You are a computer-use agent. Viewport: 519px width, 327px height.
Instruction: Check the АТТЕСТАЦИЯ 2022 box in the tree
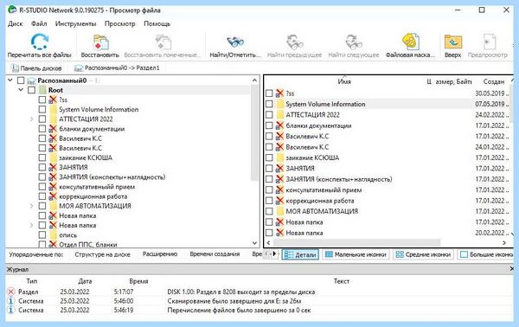coord(42,119)
